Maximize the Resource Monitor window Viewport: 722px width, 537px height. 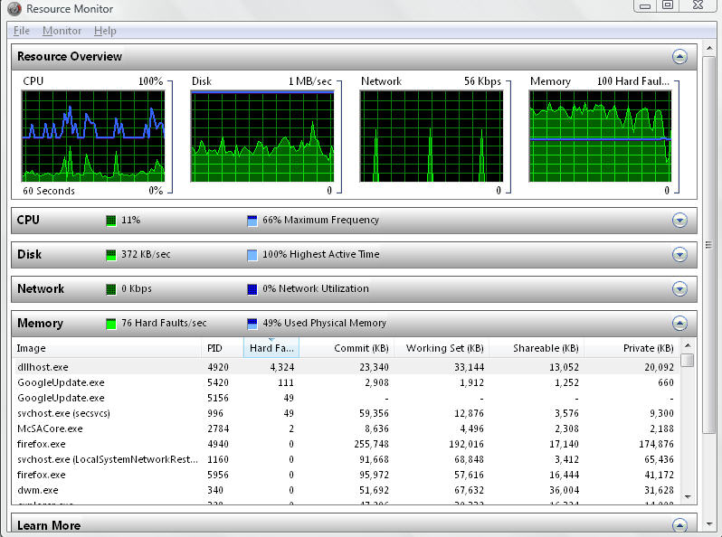tap(668, 5)
